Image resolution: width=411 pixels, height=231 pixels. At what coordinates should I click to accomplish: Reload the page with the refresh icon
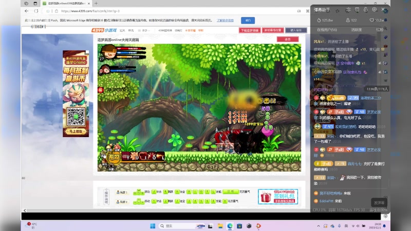pyautogui.click(x=36, y=11)
